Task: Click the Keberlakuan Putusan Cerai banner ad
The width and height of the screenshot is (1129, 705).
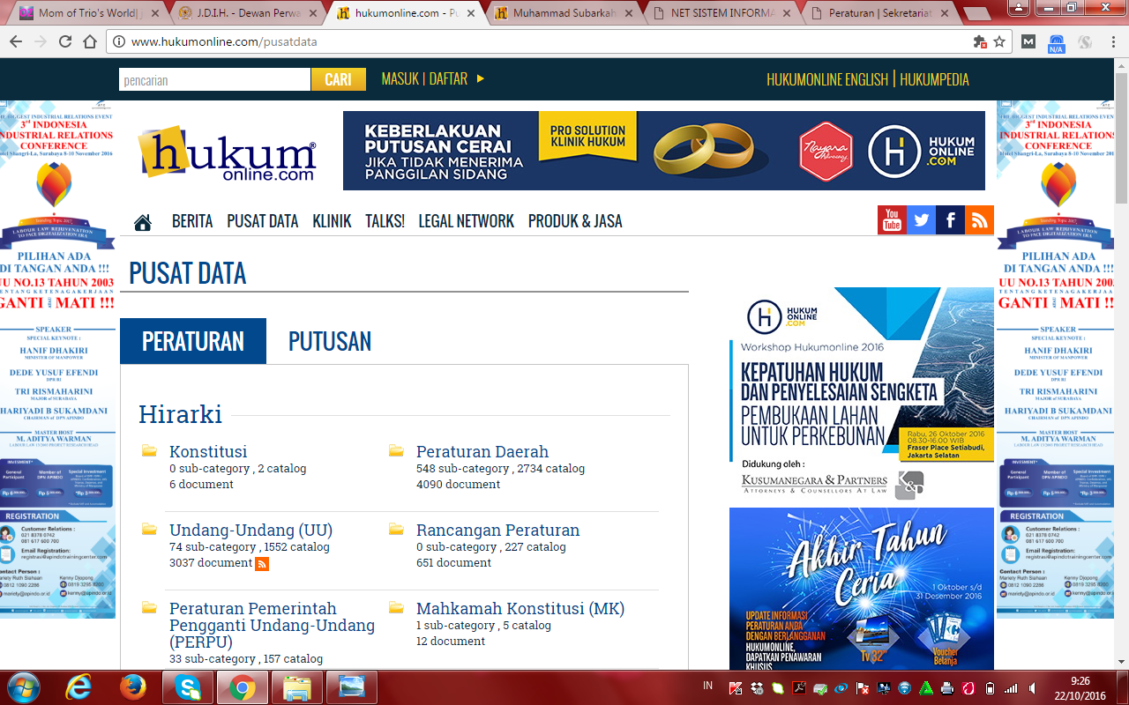Action: coord(664,151)
